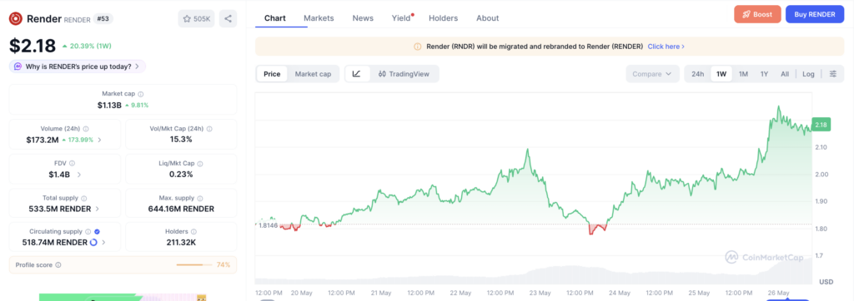
Task: Toggle Log scale on chart
Action: pyautogui.click(x=808, y=74)
